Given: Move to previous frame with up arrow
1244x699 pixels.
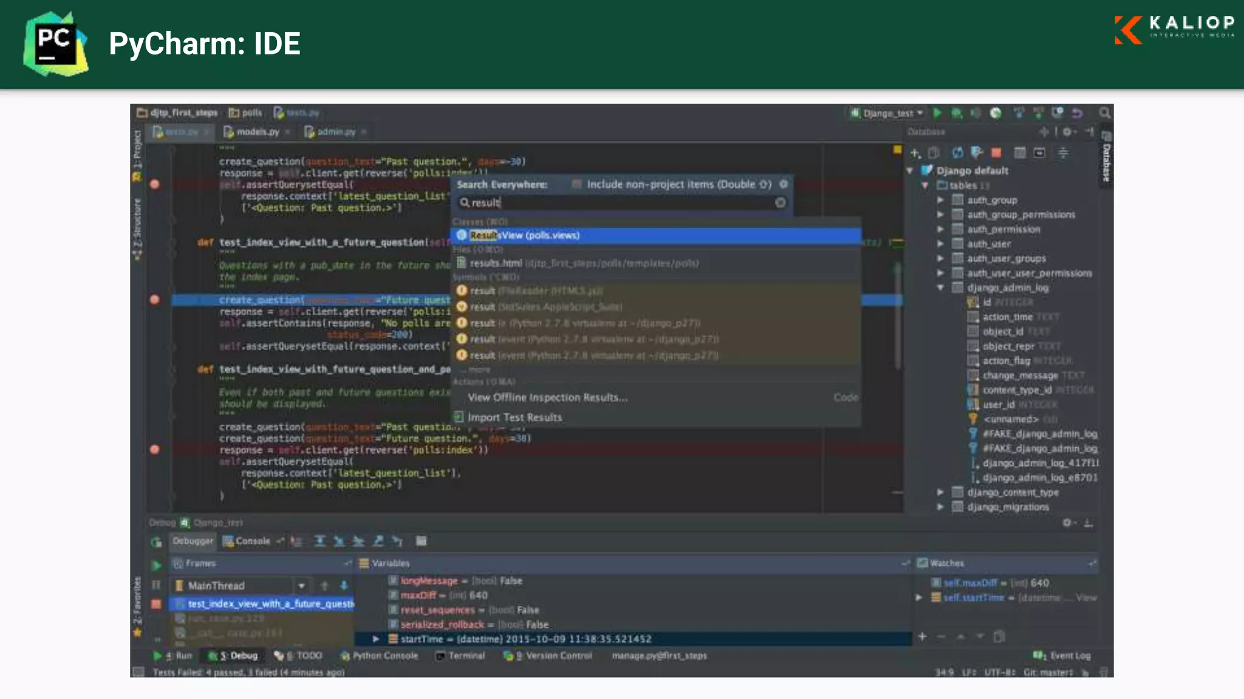Looking at the screenshot, I should pos(324,586).
